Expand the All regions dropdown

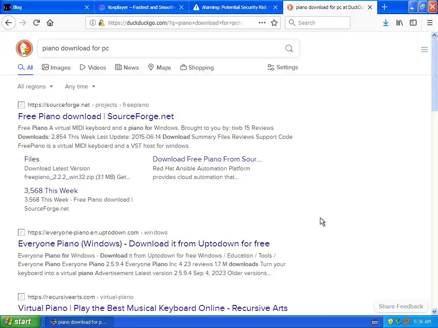(35, 86)
